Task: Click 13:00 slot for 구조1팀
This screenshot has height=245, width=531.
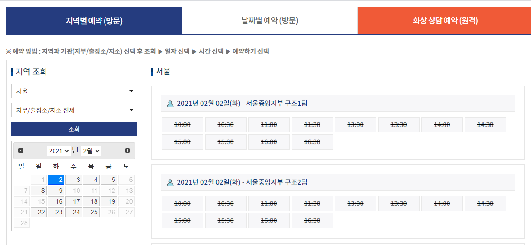Action: tap(356, 125)
